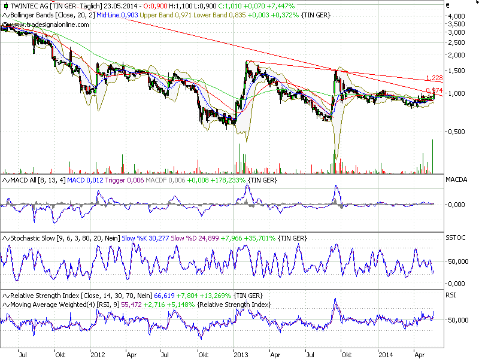Click the MACD 0,012 value
Viewport: 479px width, 359px height.
(85, 181)
